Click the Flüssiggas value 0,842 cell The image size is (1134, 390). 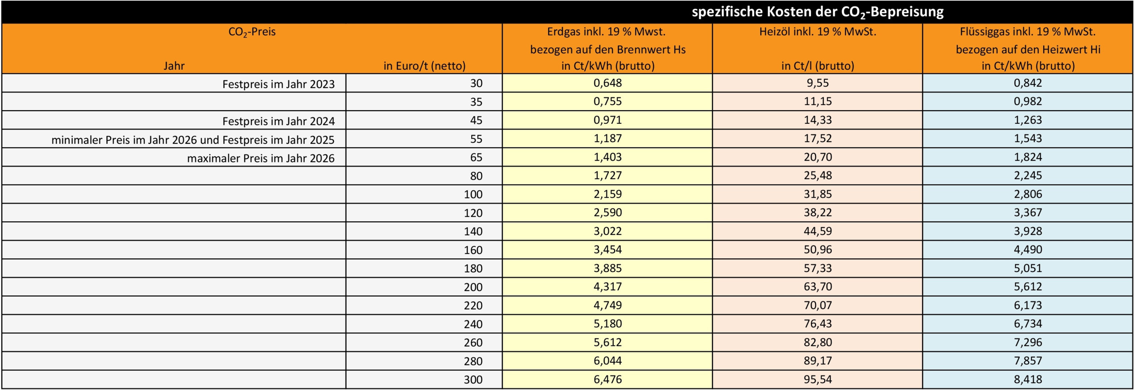click(1027, 83)
